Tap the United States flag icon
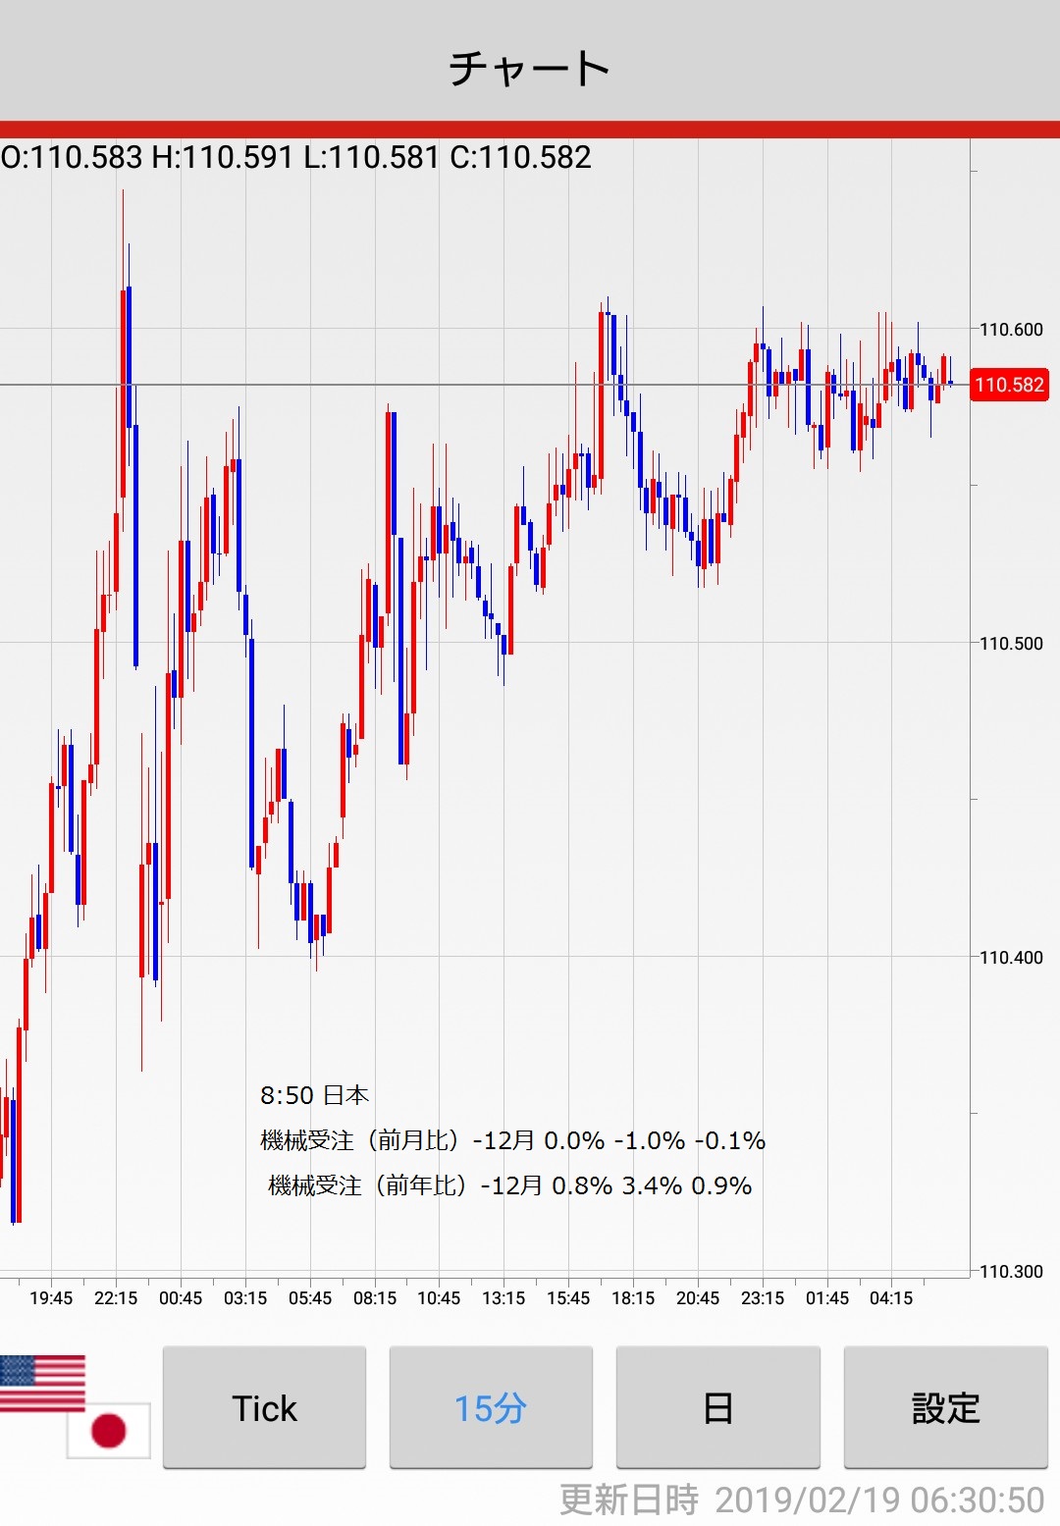Screen dimensions: 1060x1526 42,1383
